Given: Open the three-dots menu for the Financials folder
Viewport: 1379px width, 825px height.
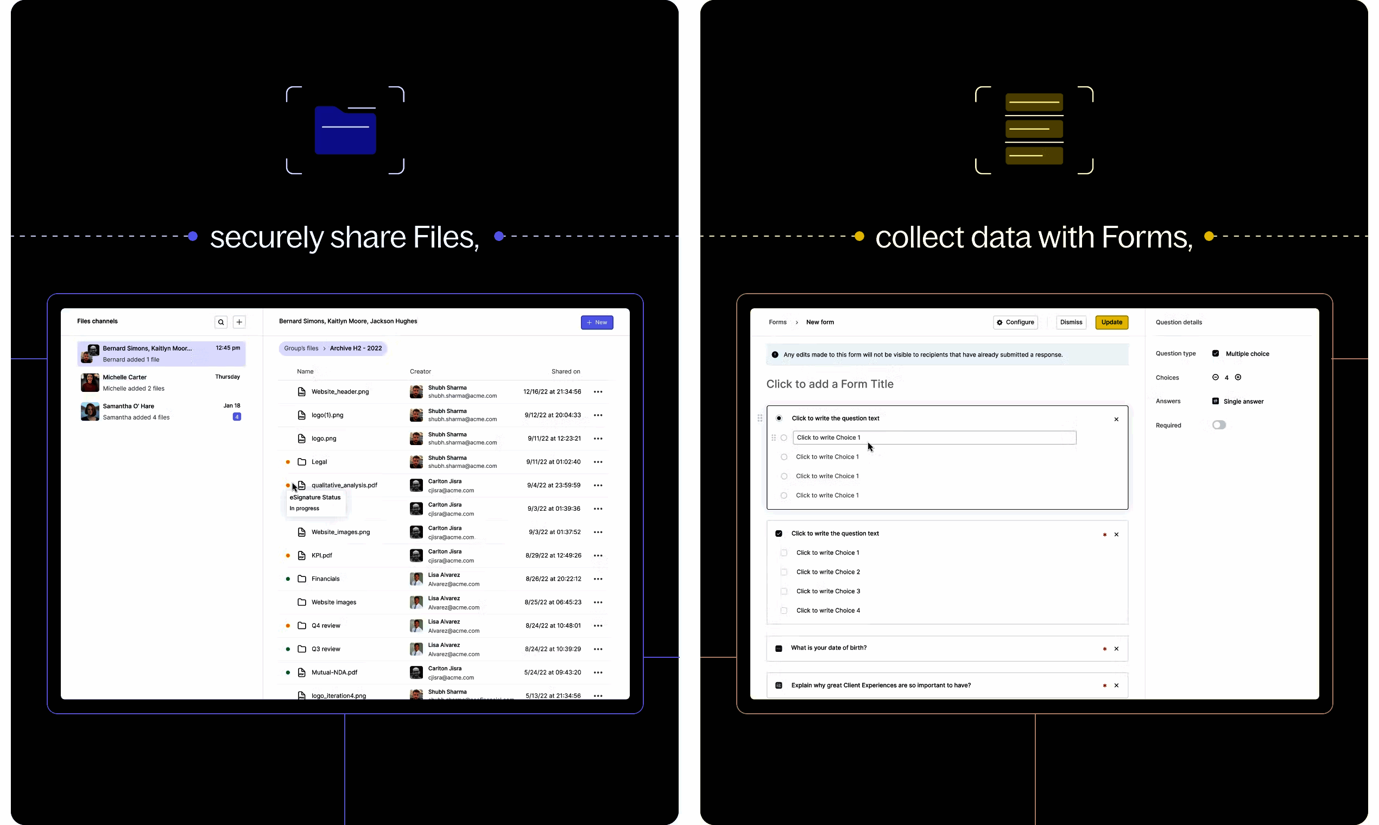Looking at the screenshot, I should click(x=598, y=579).
